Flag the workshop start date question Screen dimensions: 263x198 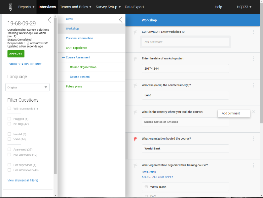[135, 59]
